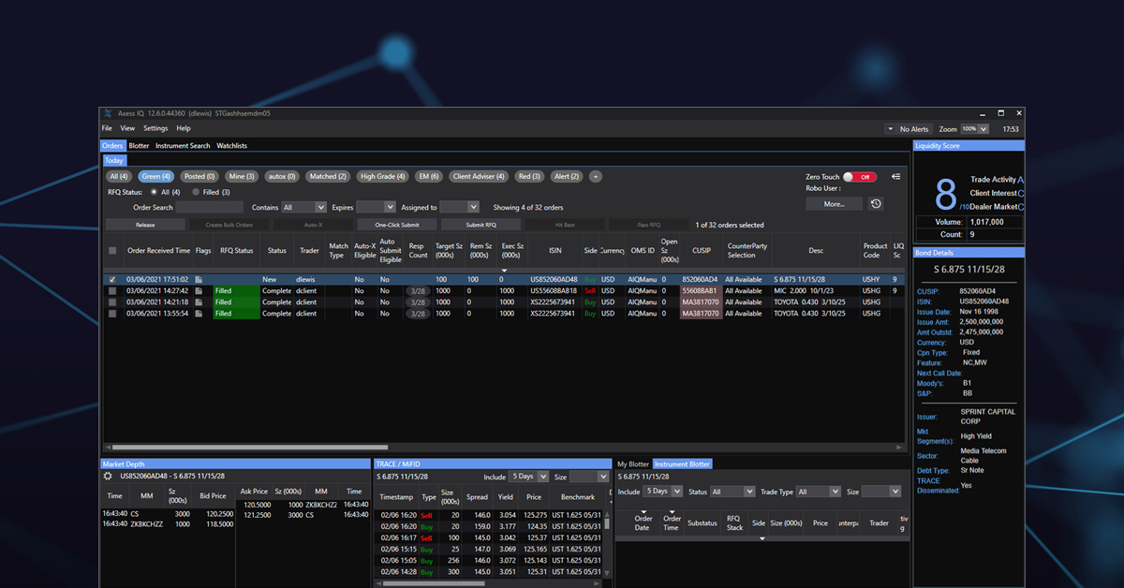
Task: Click flag document icon in 14:21:18 row
Action: point(199,302)
